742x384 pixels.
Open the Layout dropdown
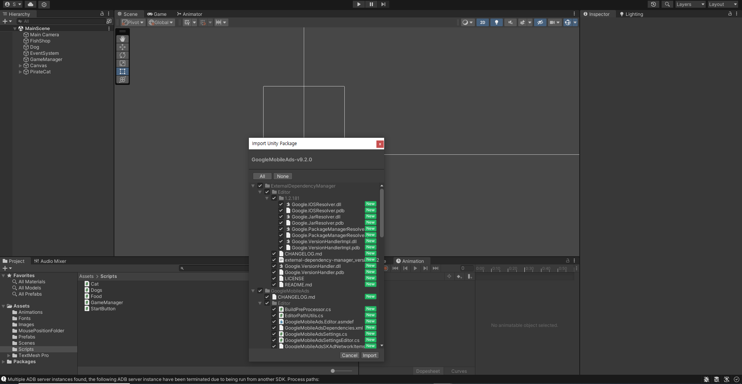tap(723, 4)
